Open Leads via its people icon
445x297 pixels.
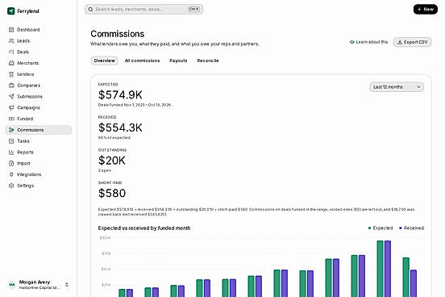click(x=11, y=40)
